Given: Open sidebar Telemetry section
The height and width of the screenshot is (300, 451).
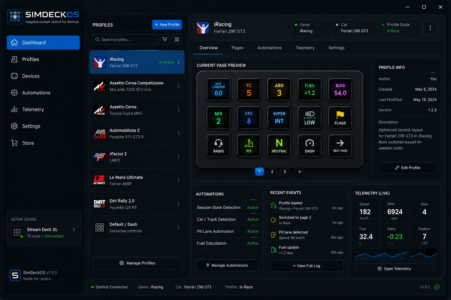Looking at the screenshot, I should 43,110.
